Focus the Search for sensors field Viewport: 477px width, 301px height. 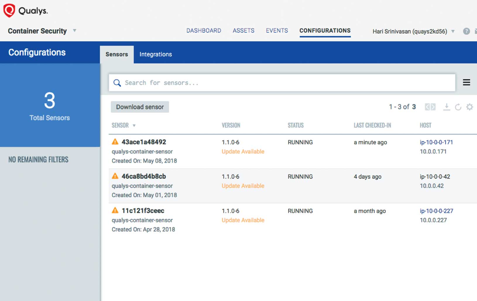point(282,83)
